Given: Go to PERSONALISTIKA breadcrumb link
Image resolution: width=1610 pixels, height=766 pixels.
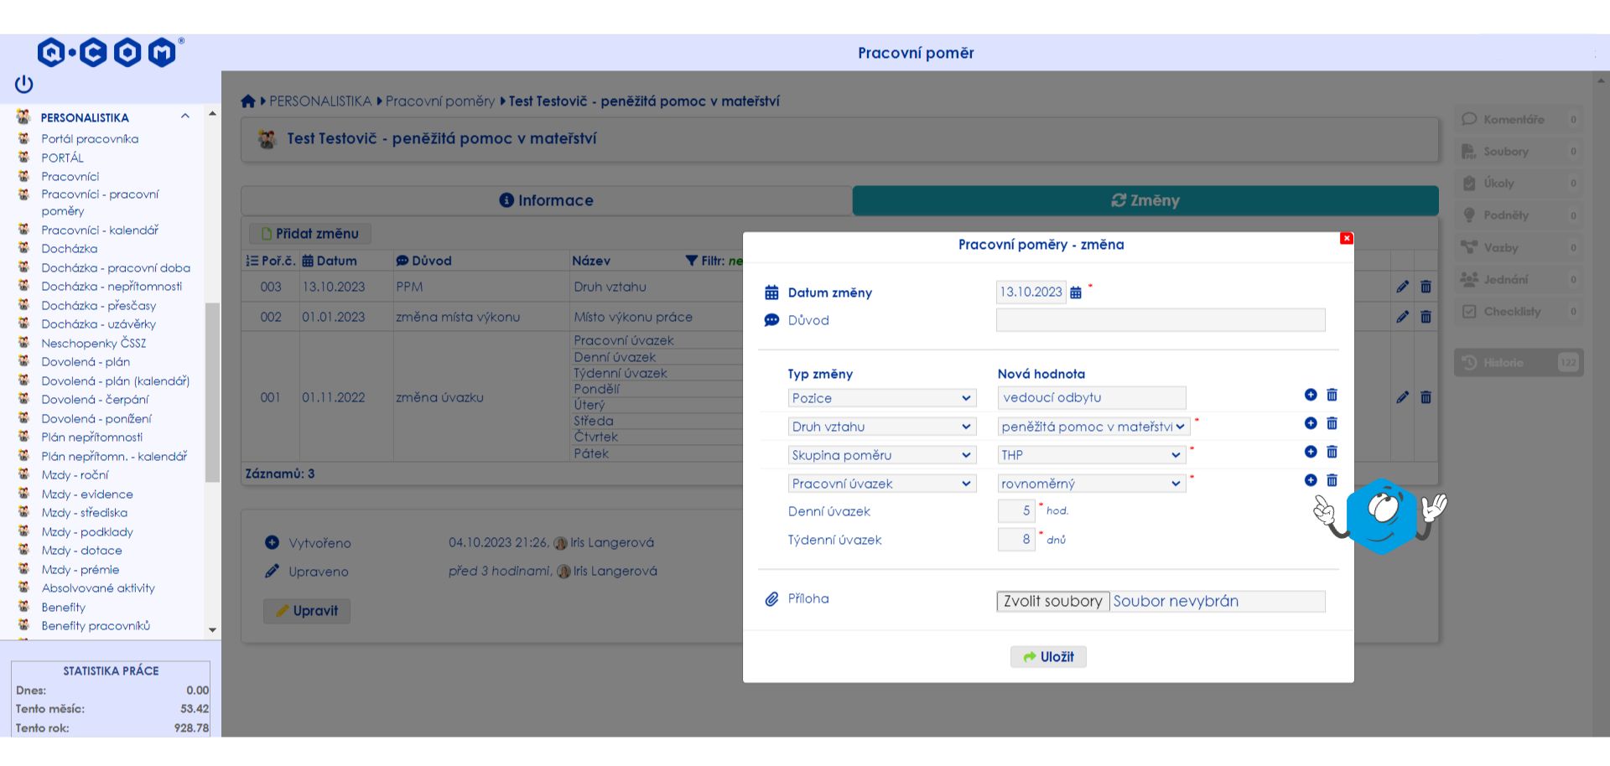Looking at the screenshot, I should [x=320, y=101].
